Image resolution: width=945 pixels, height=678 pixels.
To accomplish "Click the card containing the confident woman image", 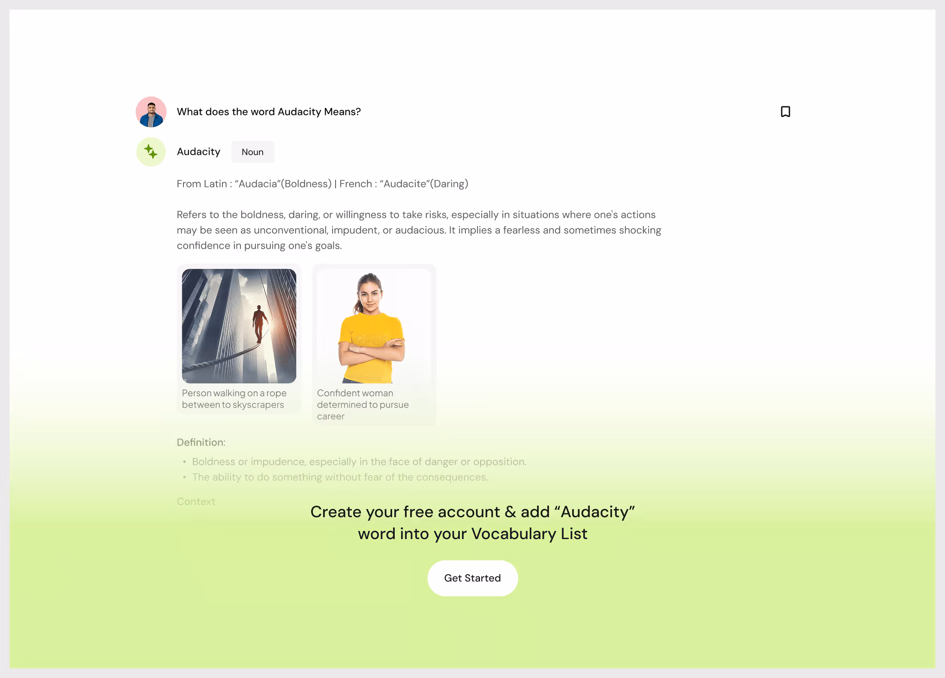I will [374, 345].
